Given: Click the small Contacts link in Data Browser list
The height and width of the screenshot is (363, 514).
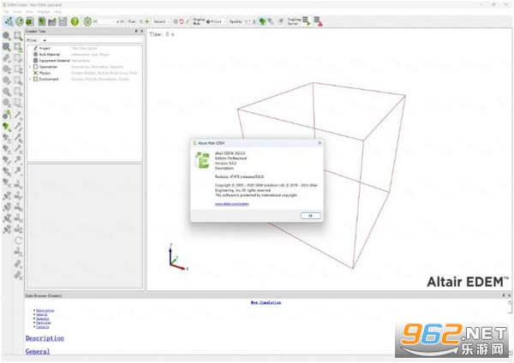Looking at the screenshot, I should pos(43,327).
